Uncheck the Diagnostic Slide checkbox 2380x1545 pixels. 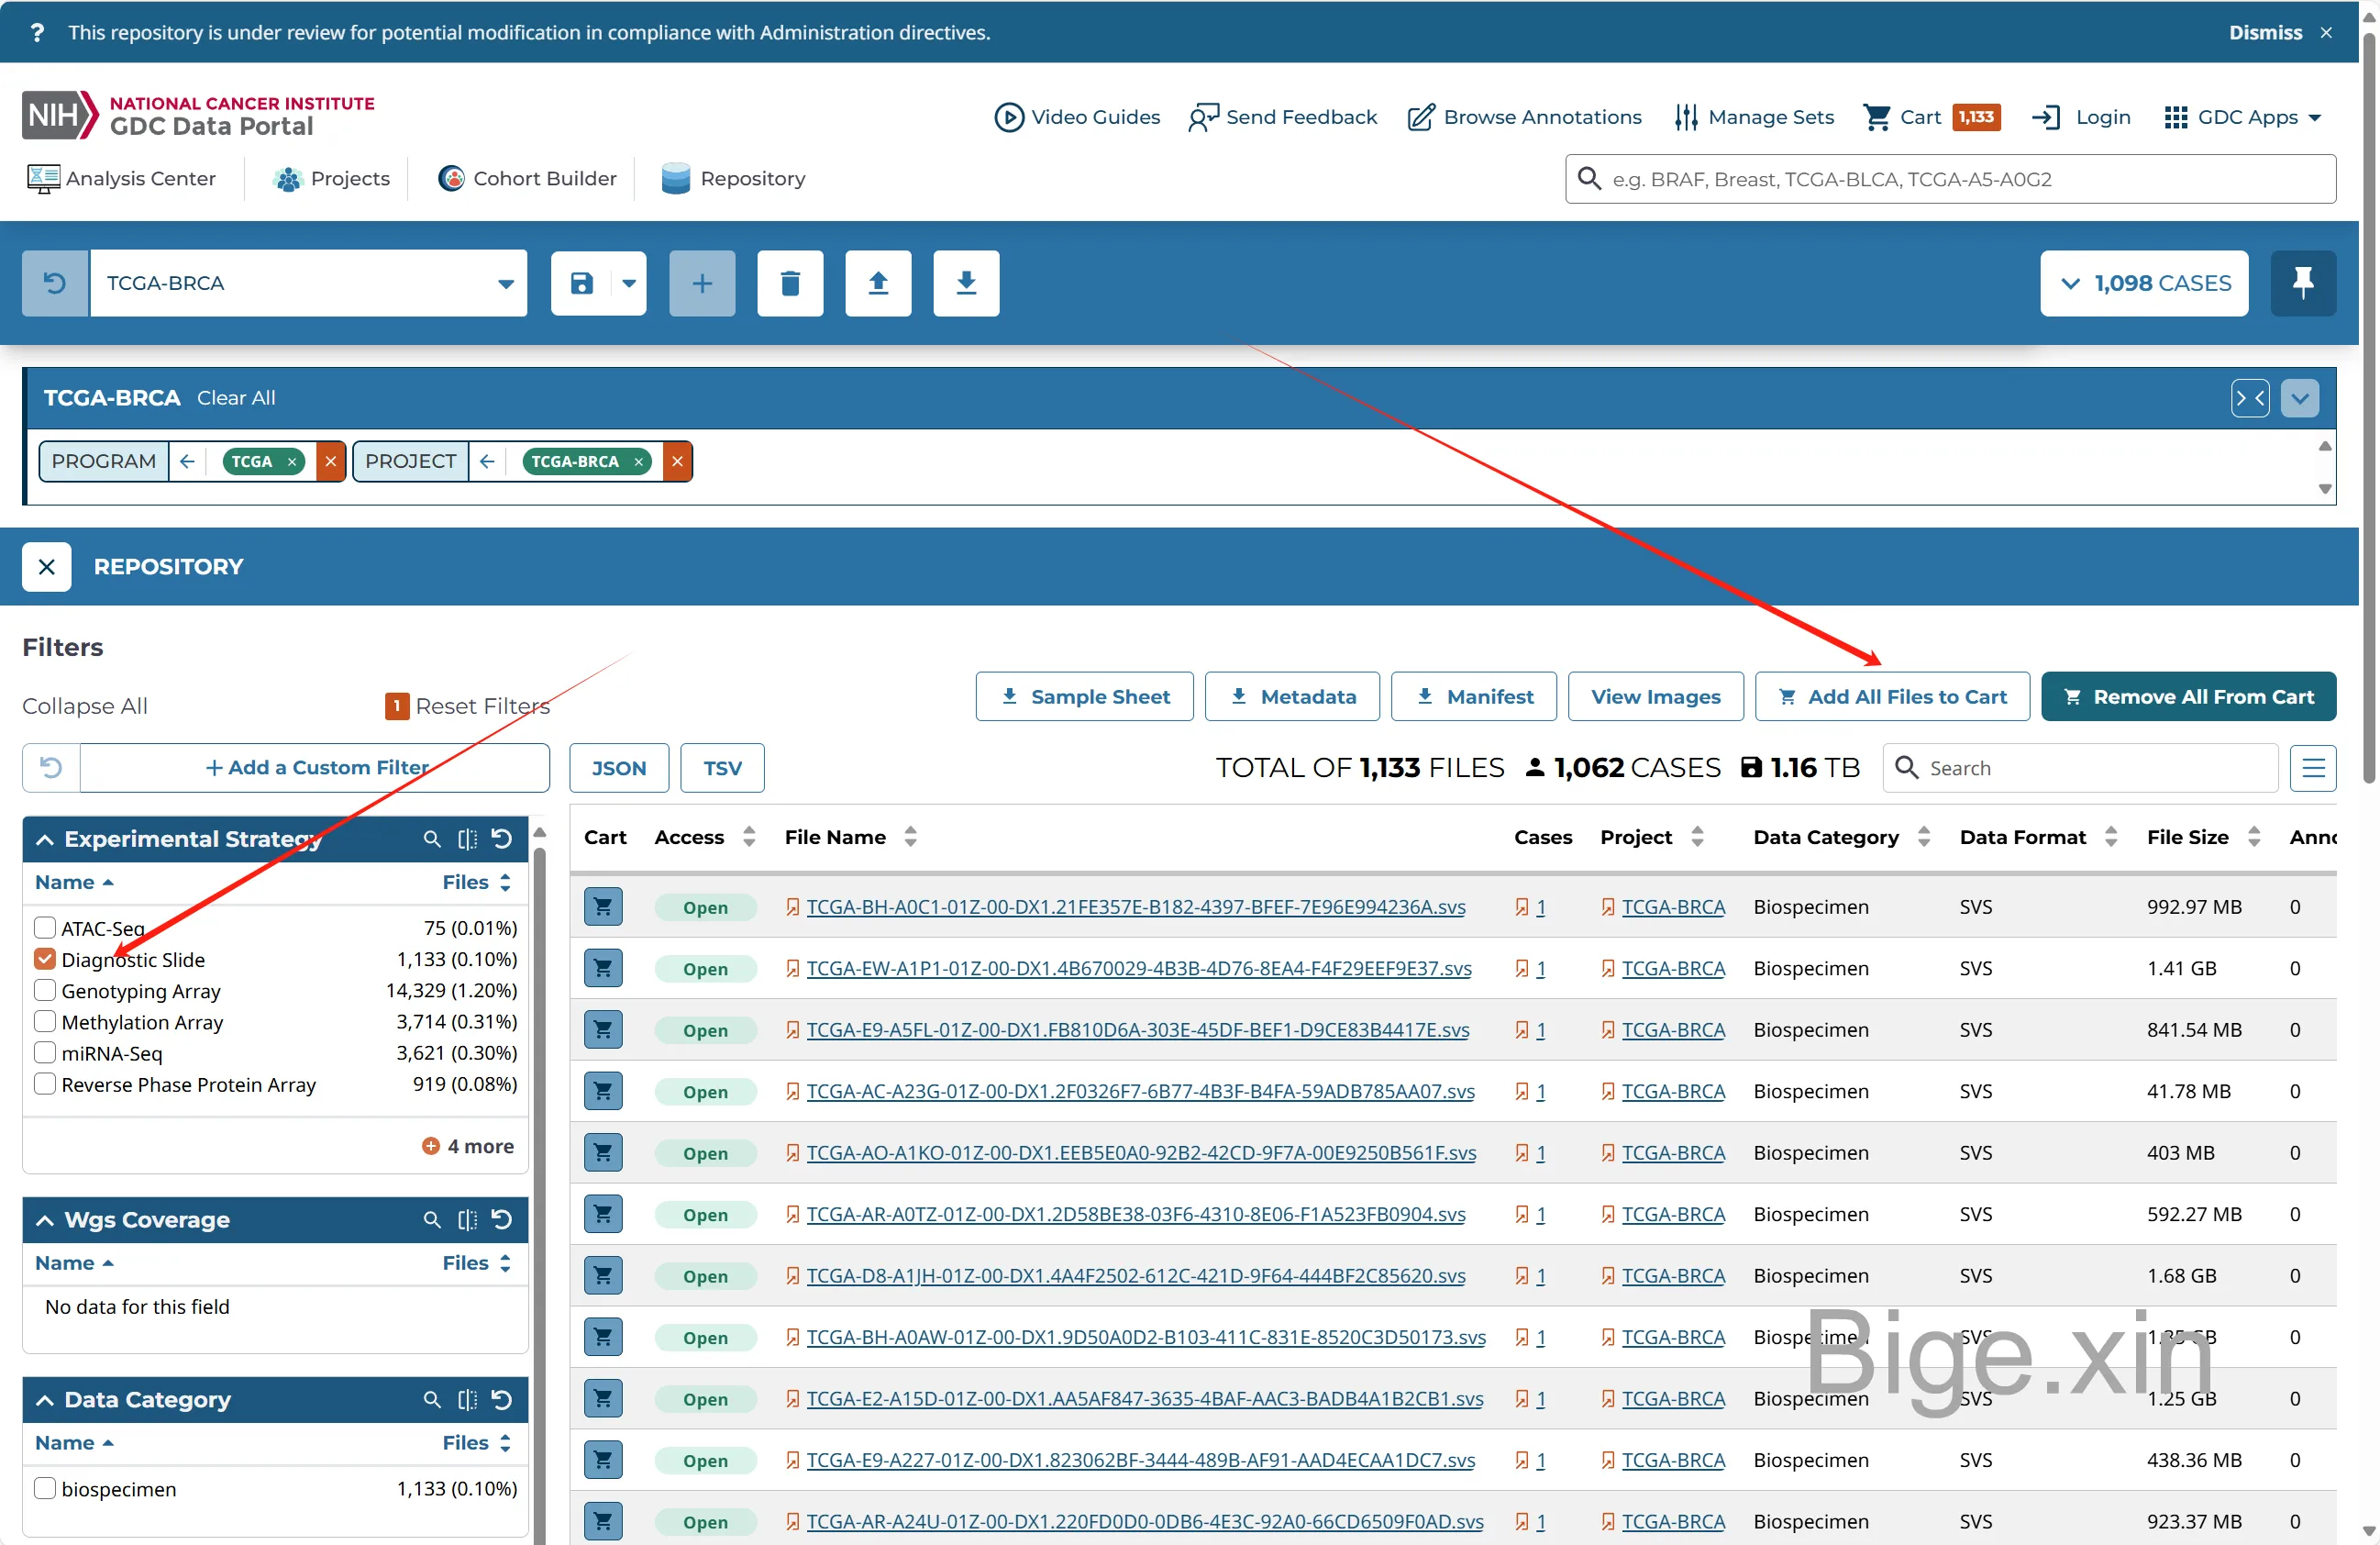tap(45, 959)
